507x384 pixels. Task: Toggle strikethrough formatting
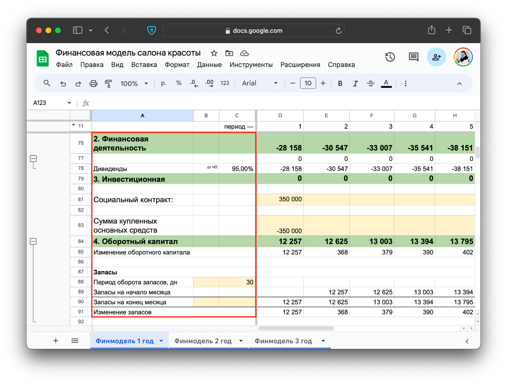click(x=370, y=83)
